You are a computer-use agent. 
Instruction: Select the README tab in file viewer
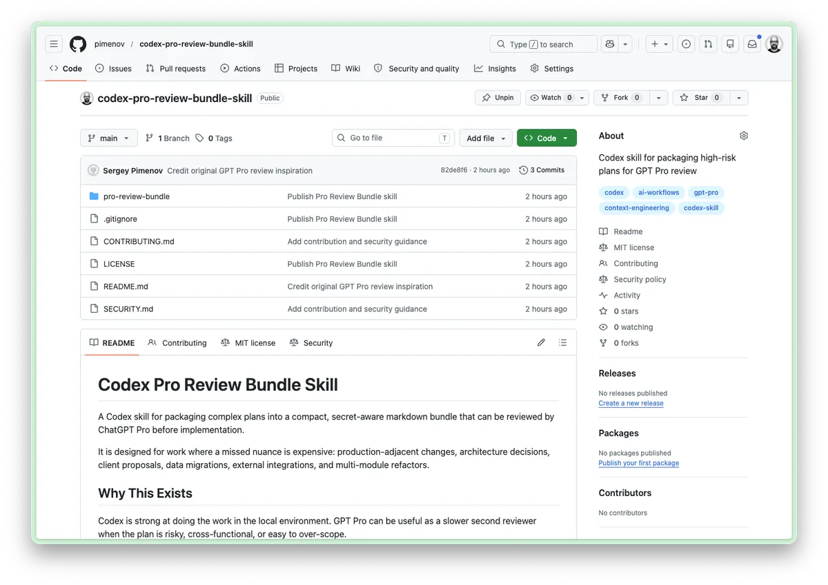pyautogui.click(x=112, y=342)
